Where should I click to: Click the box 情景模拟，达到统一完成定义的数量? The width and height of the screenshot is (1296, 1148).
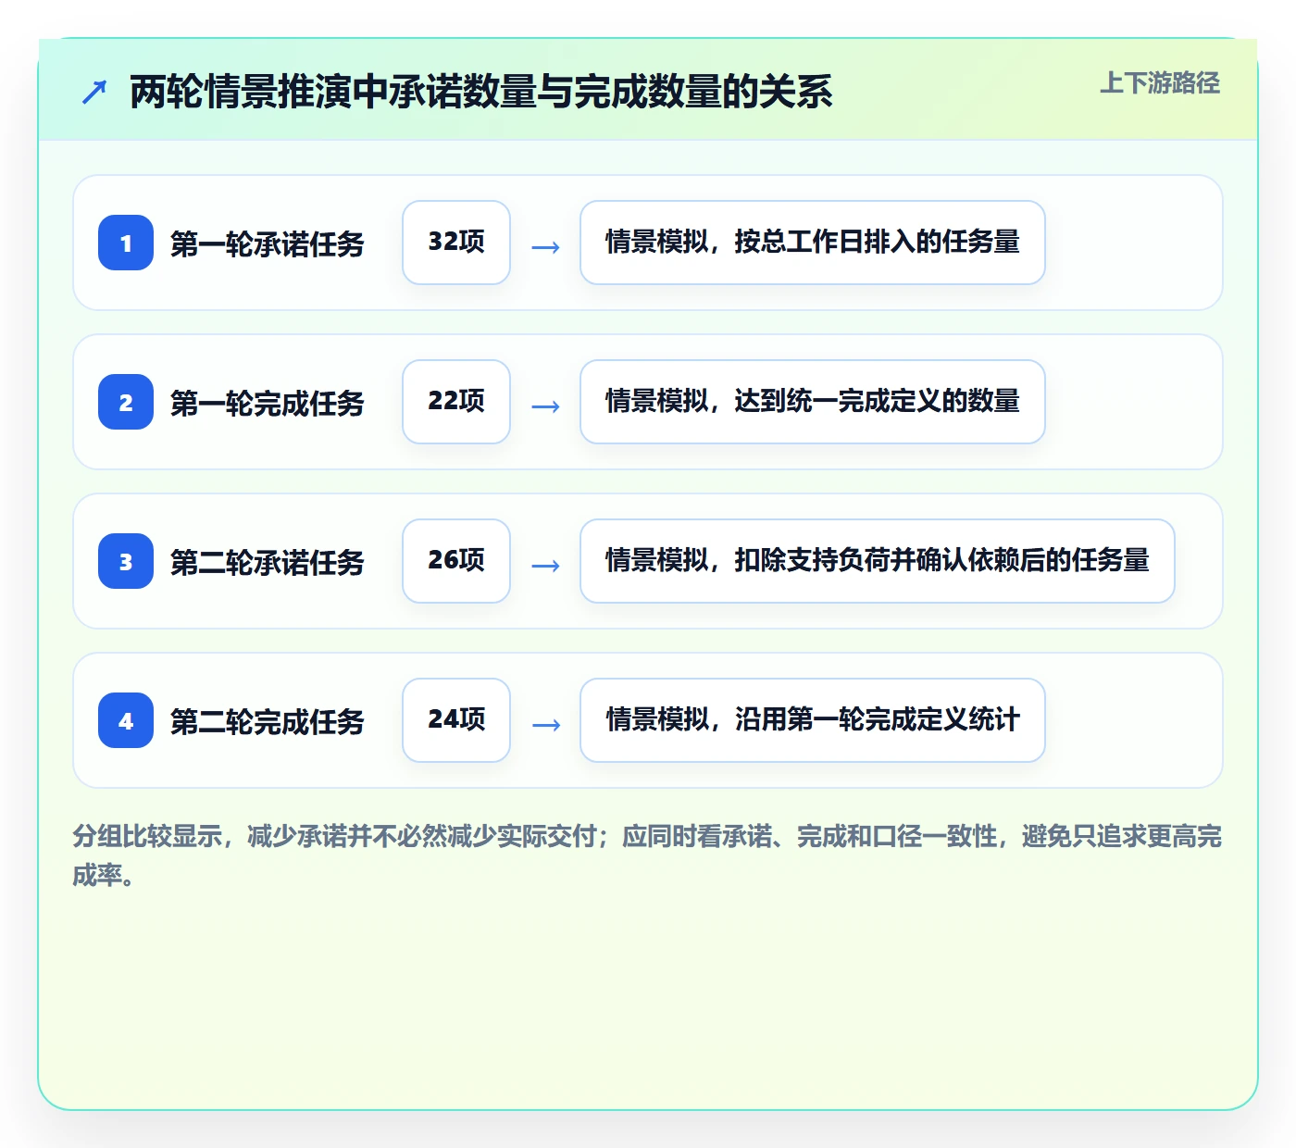(x=813, y=402)
